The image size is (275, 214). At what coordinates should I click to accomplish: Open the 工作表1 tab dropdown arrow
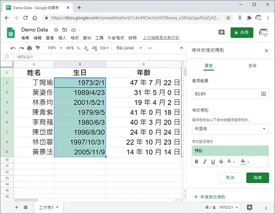click(57, 207)
